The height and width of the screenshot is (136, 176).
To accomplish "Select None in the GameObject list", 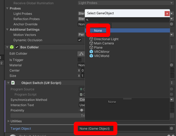I will point(127,31).
